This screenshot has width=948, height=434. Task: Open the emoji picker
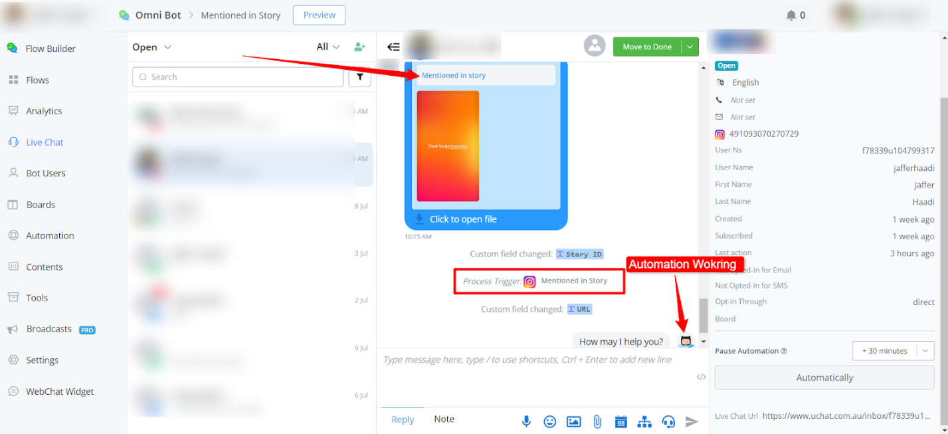click(549, 421)
